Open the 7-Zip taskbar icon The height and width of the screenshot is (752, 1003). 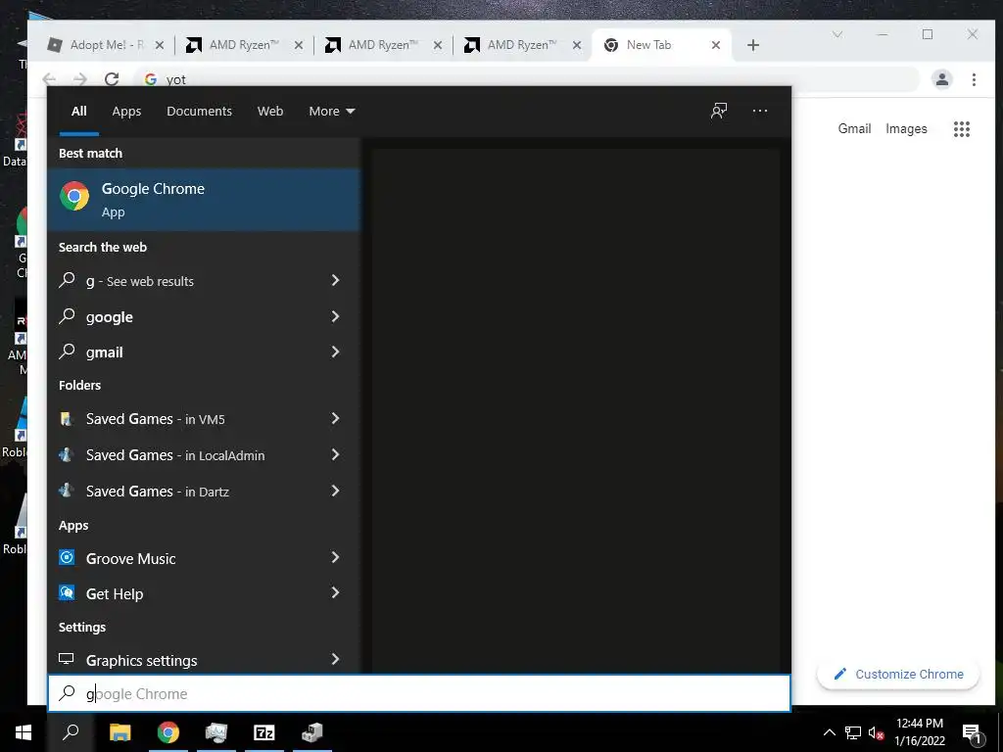264,732
